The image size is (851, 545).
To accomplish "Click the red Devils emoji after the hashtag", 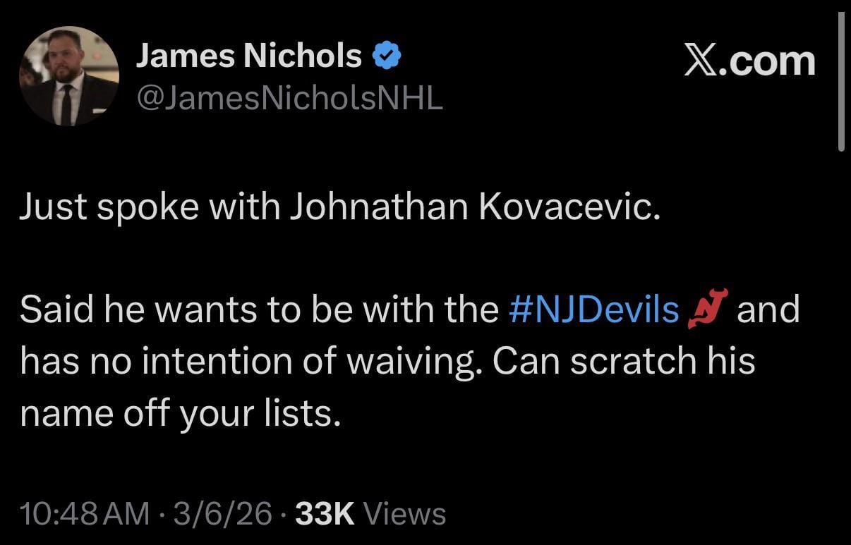I will 708,309.
